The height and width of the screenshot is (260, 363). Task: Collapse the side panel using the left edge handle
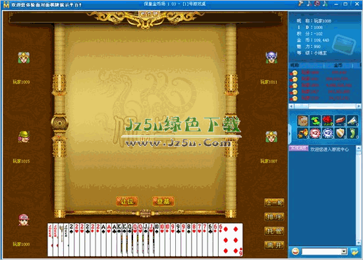pos(289,134)
